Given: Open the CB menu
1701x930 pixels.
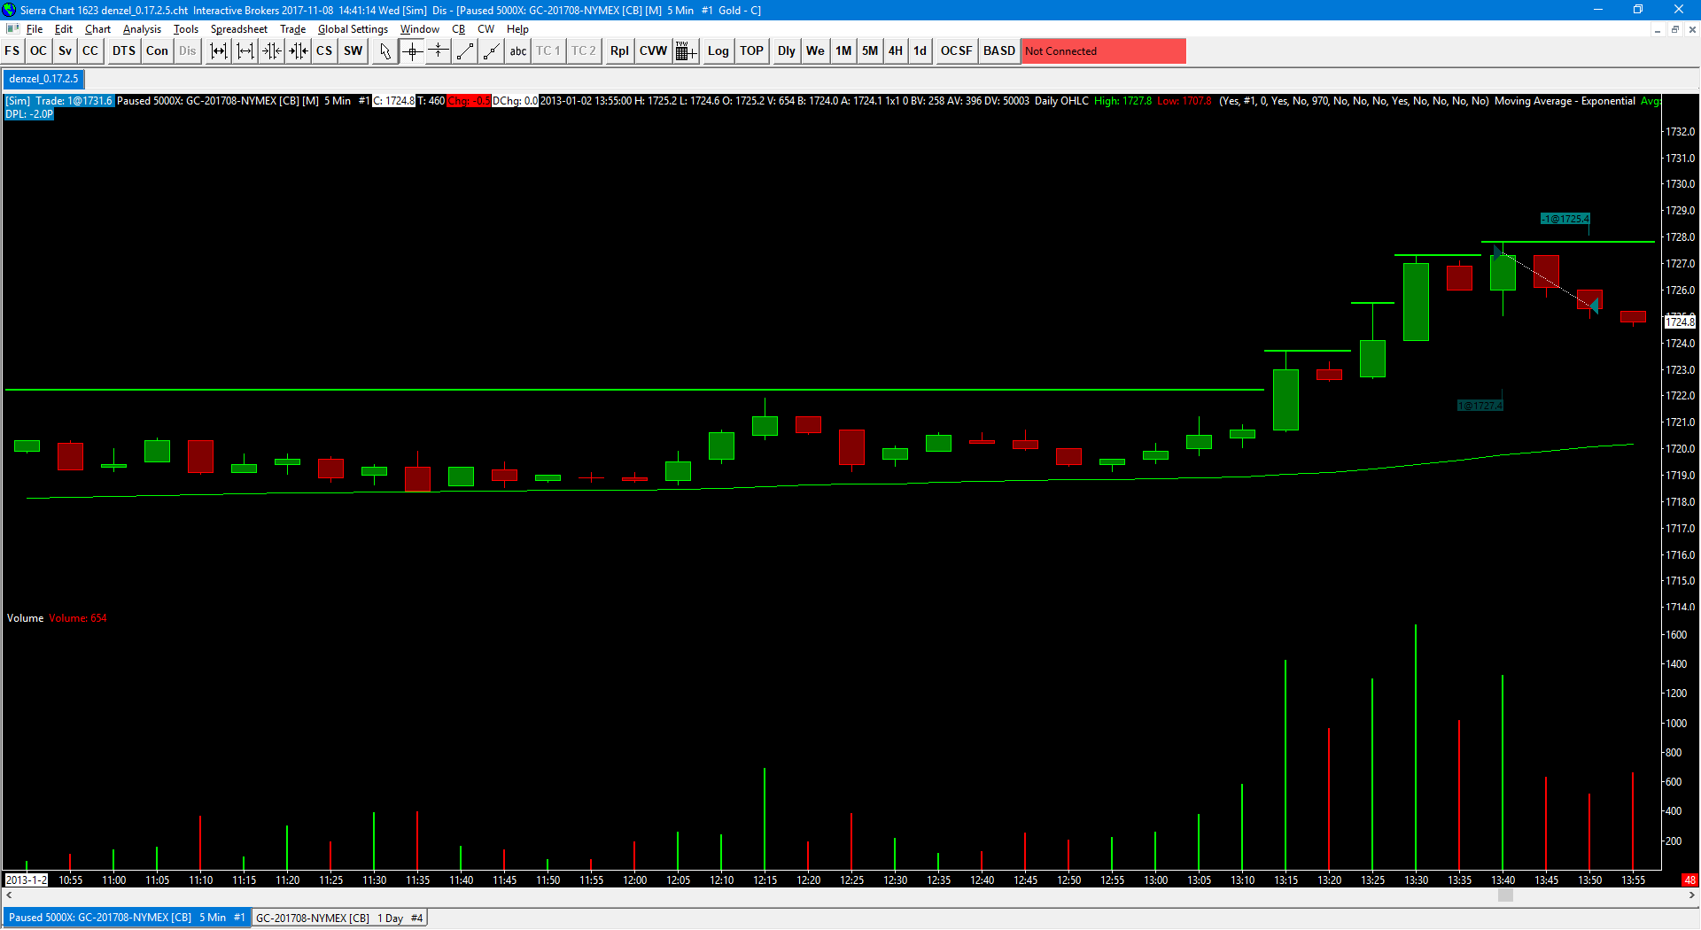Looking at the screenshot, I should pyautogui.click(x=458, y=29).
